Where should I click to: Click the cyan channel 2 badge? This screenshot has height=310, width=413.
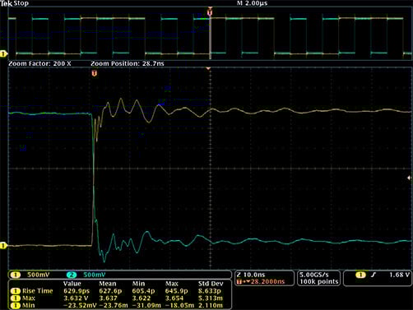point(72,275)
